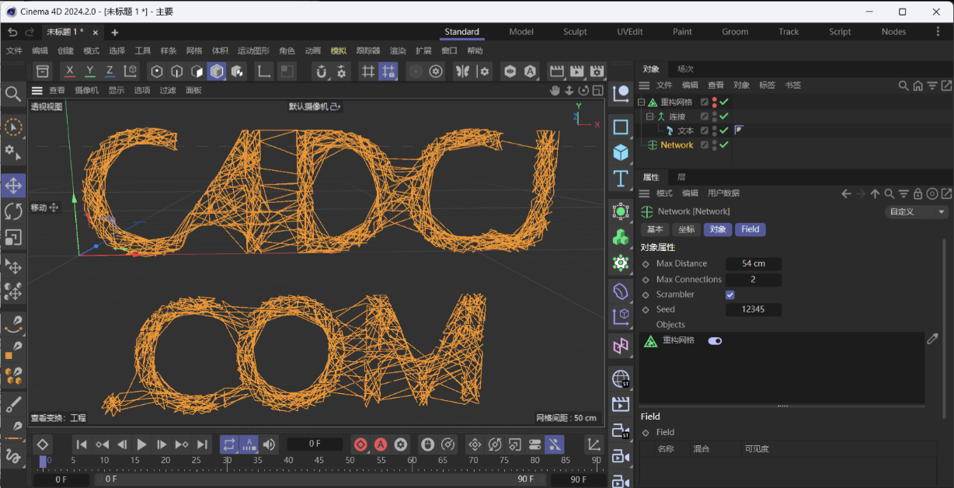
Task: Open the search magnifier tool at top left
Action: pyautogui.click(x=13, y=94)
